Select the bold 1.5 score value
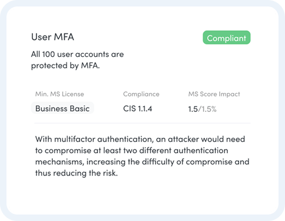285x221 pixels. click(x=193, y=109)
